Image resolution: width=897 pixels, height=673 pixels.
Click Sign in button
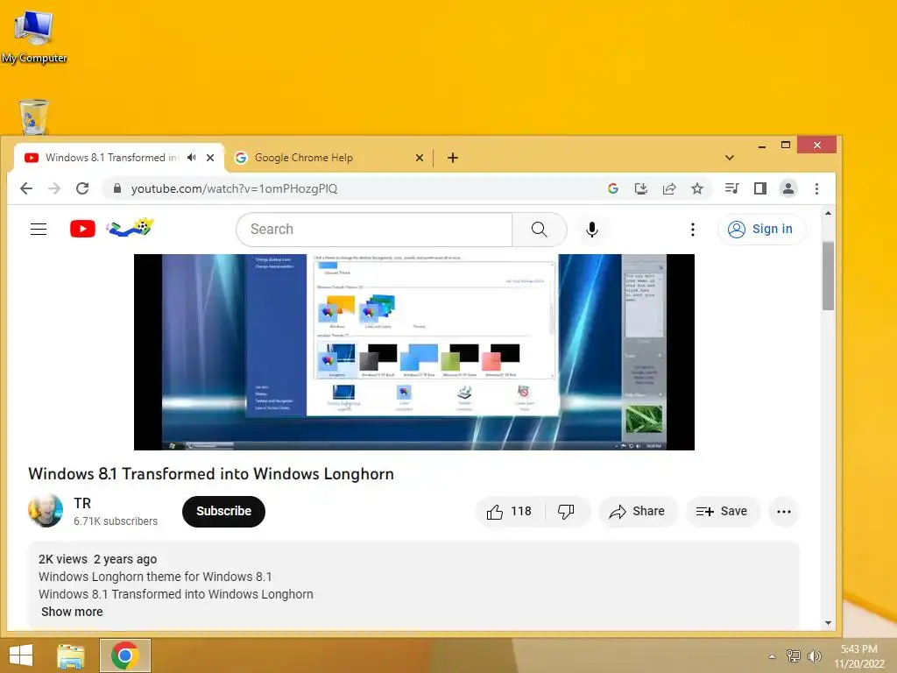click(x=761, y=229)
